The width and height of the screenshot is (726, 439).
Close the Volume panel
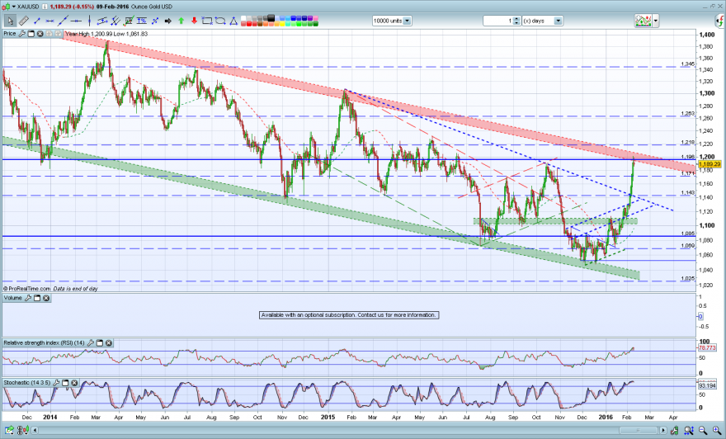point(46,298)
